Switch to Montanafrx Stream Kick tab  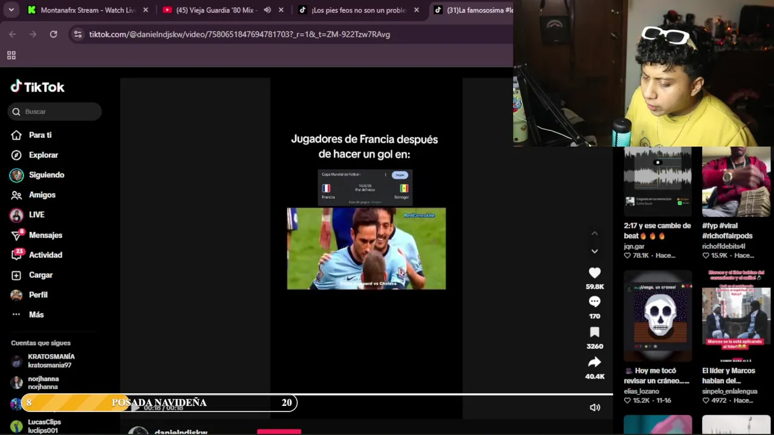pyautogui.click(x=88, y=10)
